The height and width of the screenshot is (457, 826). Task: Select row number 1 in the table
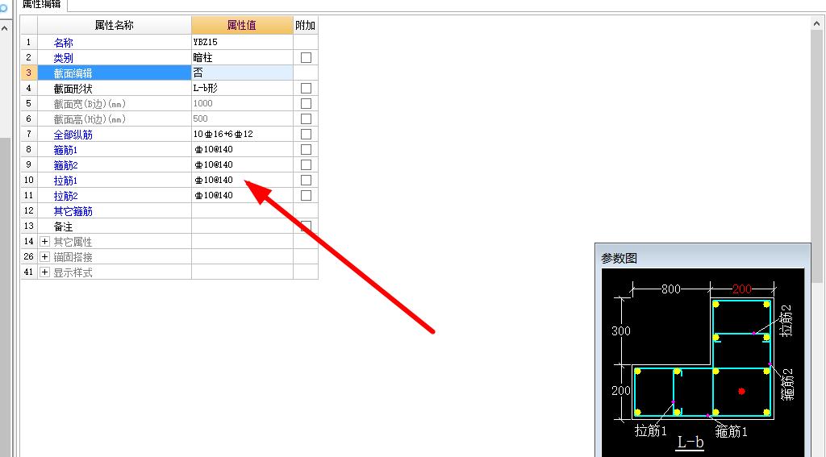point(29,42)
